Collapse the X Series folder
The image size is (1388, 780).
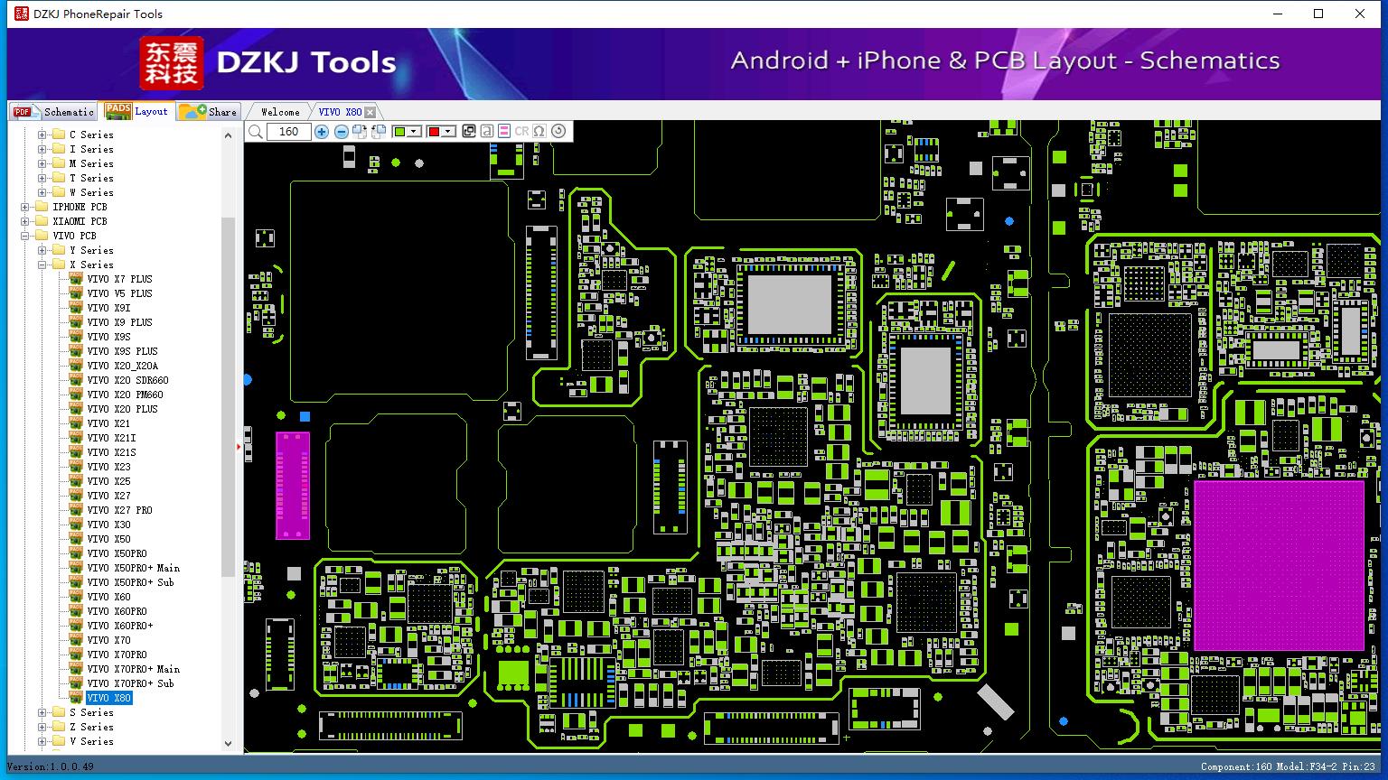[x=42, y=265]
